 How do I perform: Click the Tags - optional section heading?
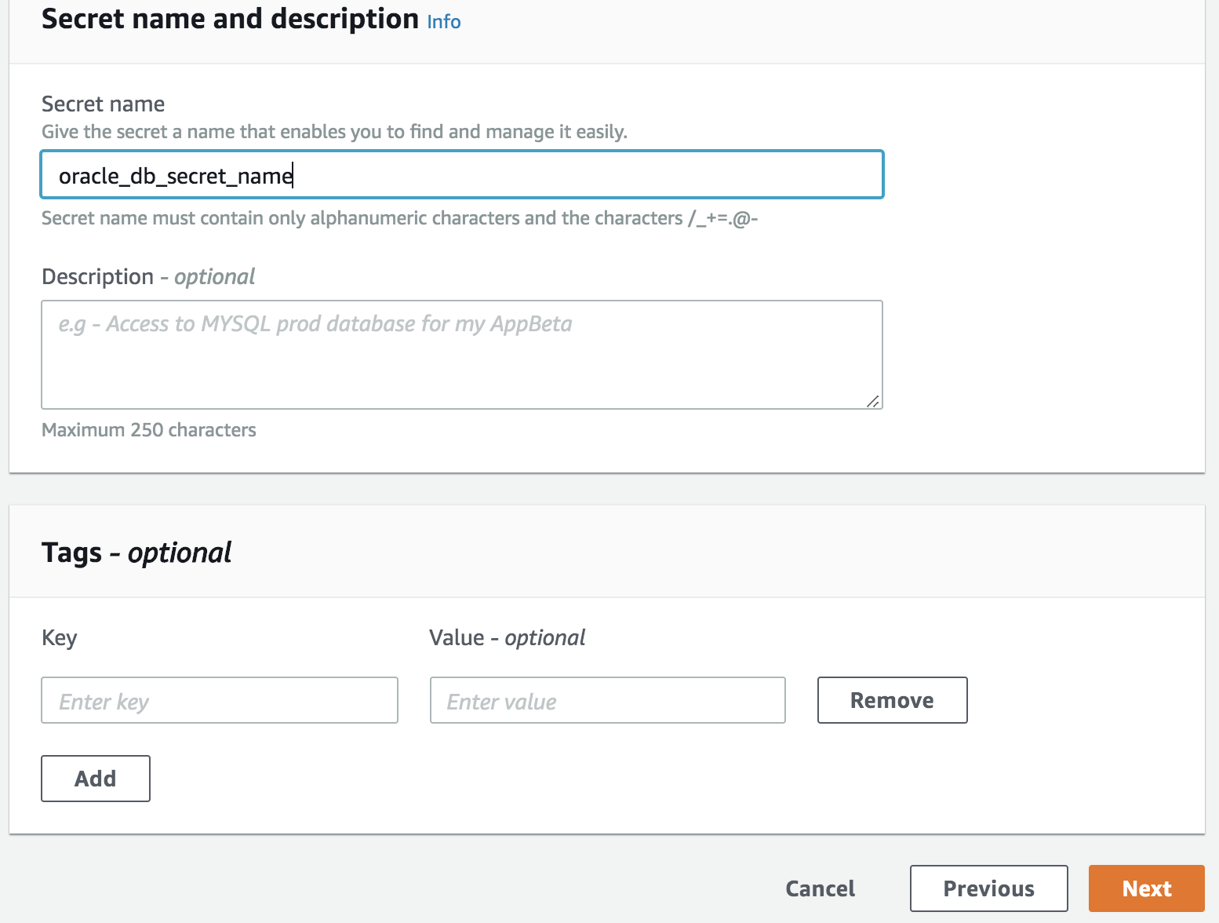[136, 553]
